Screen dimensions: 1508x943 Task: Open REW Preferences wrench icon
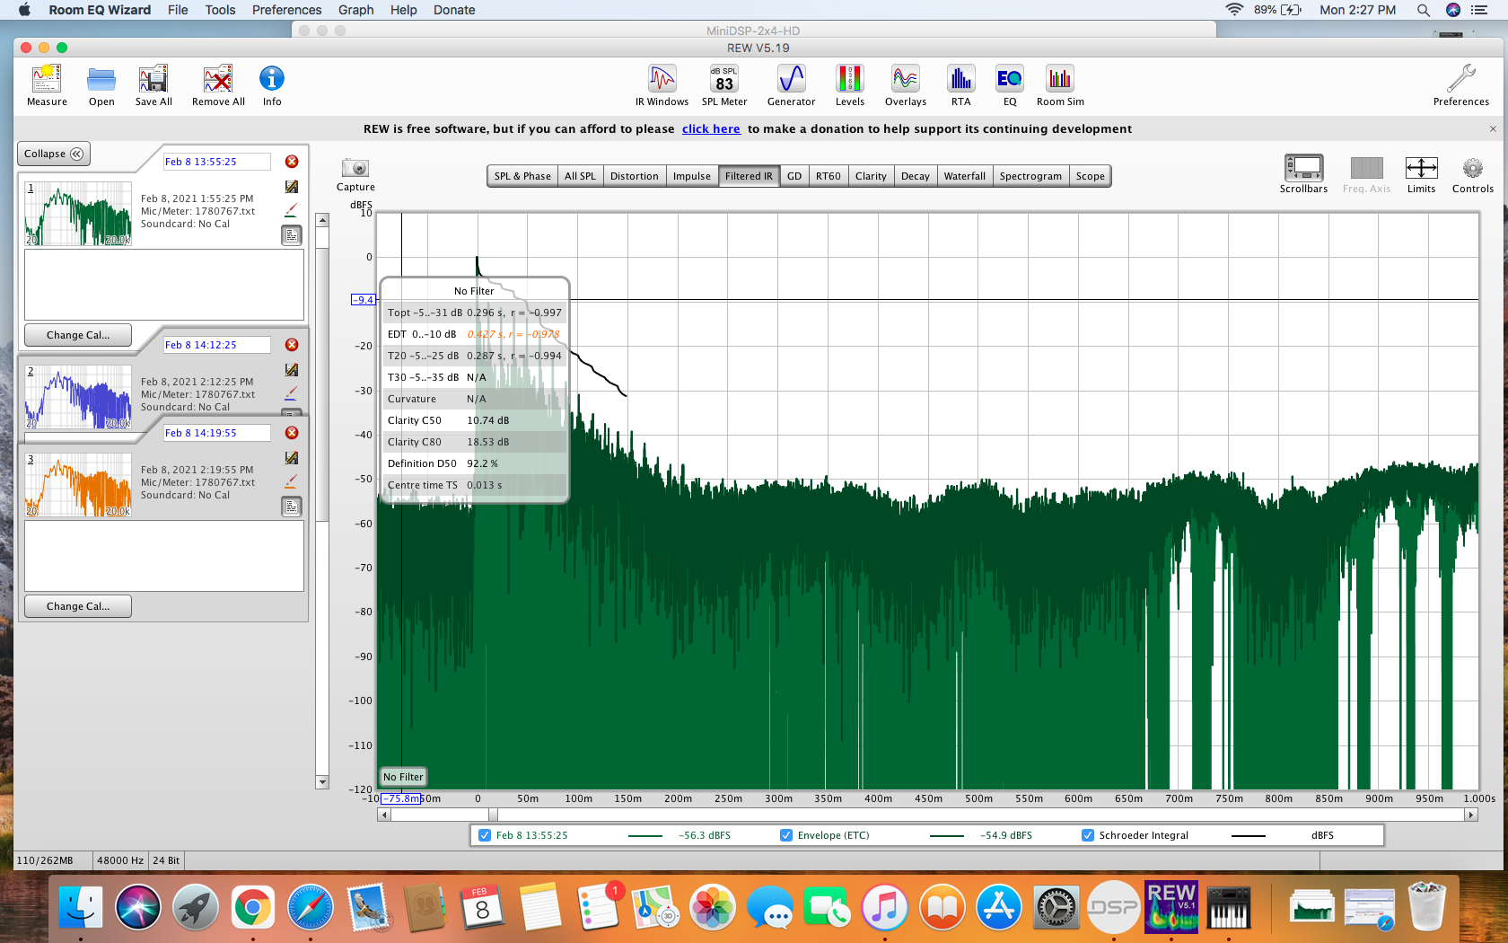point(1460,85)
